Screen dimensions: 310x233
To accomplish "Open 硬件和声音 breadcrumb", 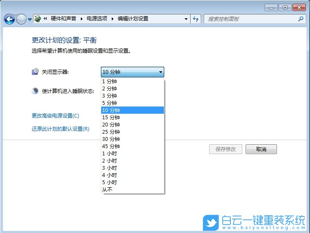I will click(64, 19).
